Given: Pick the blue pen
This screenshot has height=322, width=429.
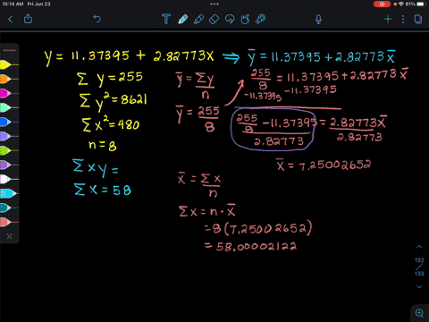Looking at the screenshot, I should (9, 122).
